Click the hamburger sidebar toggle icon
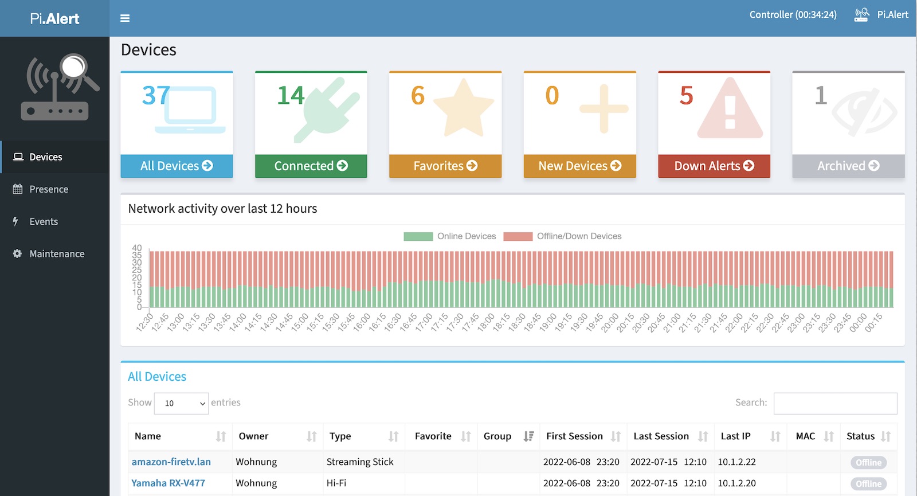917x496 pixels. pyautogui.click(x=125, y=18)
